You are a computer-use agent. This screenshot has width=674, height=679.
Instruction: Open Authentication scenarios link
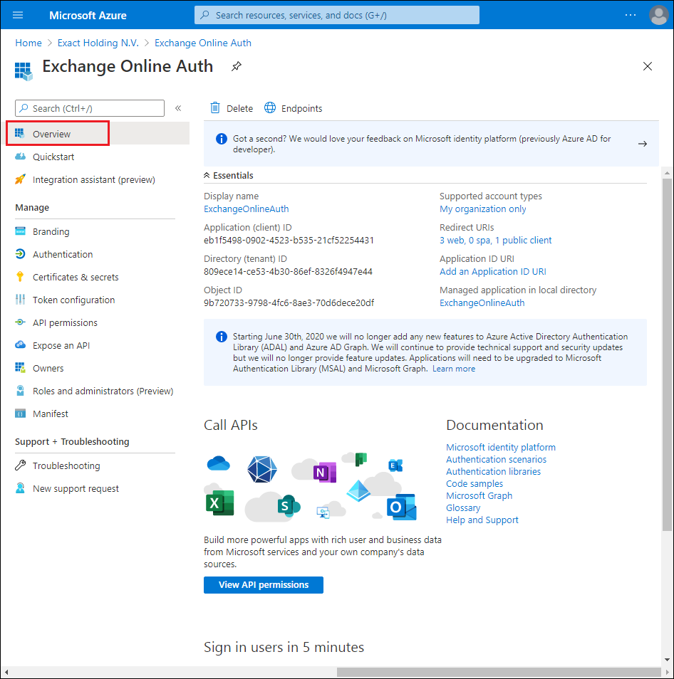(x=497, y=460)
